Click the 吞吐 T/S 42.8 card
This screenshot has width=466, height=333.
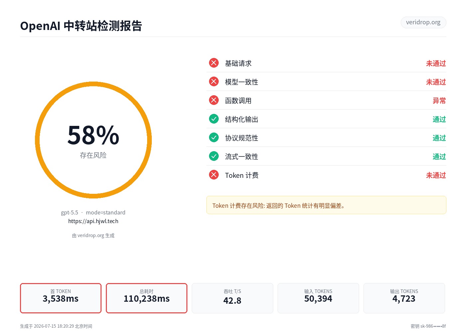(x=232, y=298)
